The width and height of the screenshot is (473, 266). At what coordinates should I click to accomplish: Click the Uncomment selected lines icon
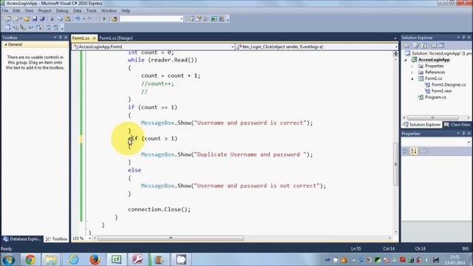coord(56,27)
